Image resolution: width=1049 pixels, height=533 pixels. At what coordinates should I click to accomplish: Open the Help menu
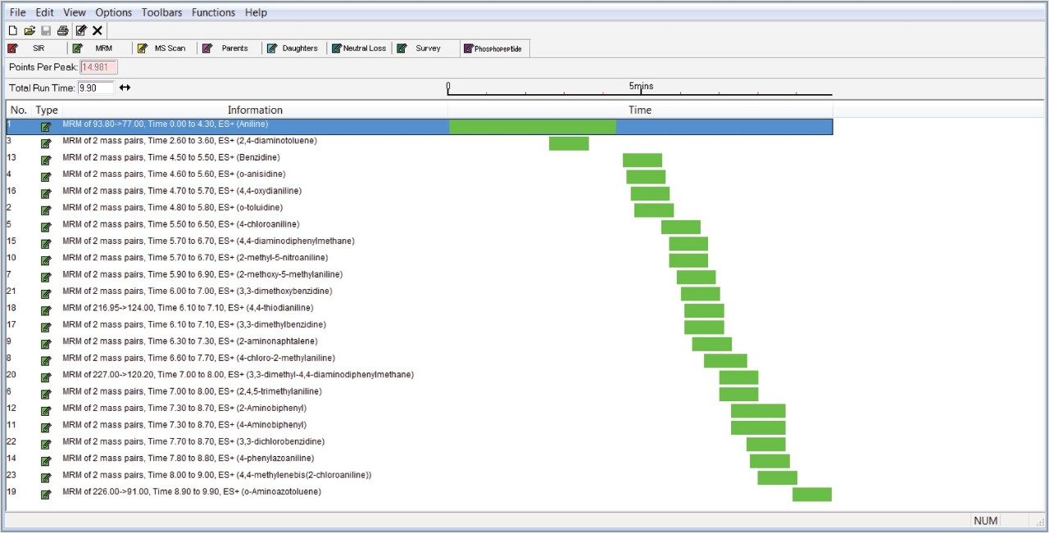click(x=256, y=12)
